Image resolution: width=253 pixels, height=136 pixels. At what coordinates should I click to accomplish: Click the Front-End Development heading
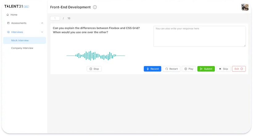[x=70, y=7]
